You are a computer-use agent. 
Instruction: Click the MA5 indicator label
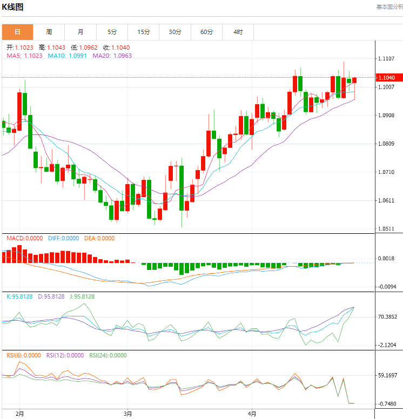(25, 55)
